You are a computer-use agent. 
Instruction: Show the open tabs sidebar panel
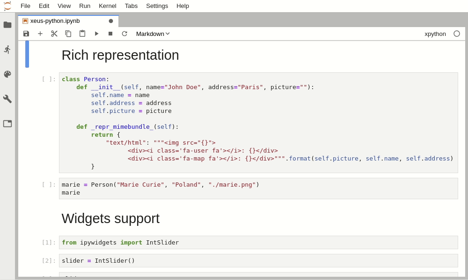7,124
